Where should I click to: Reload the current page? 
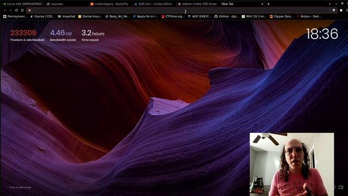pyautogui.click(x=16, y=10)
